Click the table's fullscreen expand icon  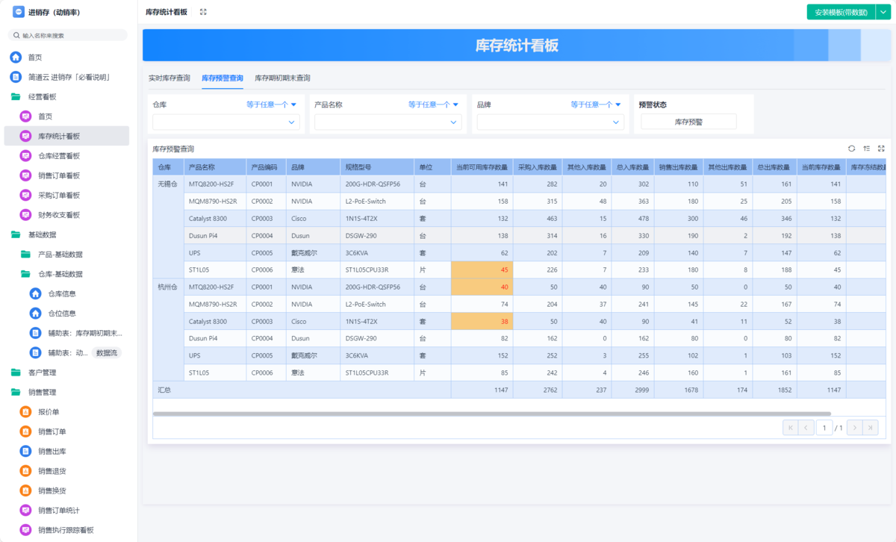(881, 149)
